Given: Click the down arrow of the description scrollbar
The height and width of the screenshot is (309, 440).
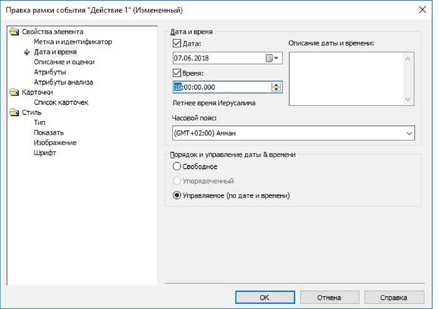Looking at the screenshot, I should 408,99.
